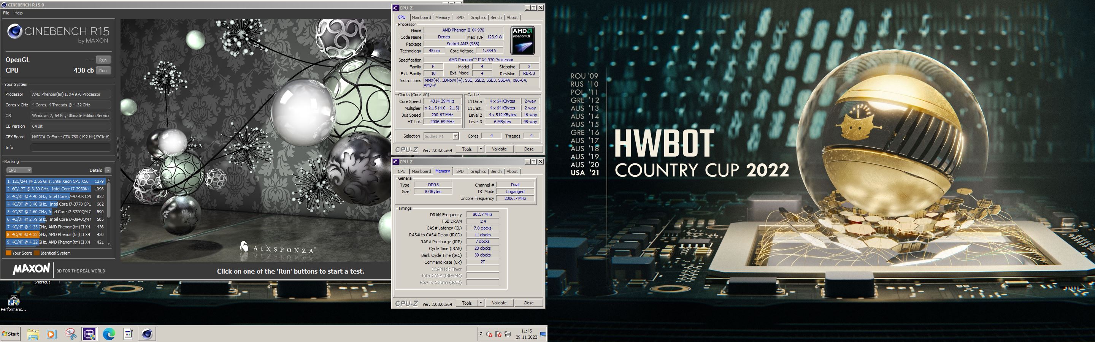
Task: Click DRAM Frequency value 802.7 MHz
Action: [x=482, y=215]
